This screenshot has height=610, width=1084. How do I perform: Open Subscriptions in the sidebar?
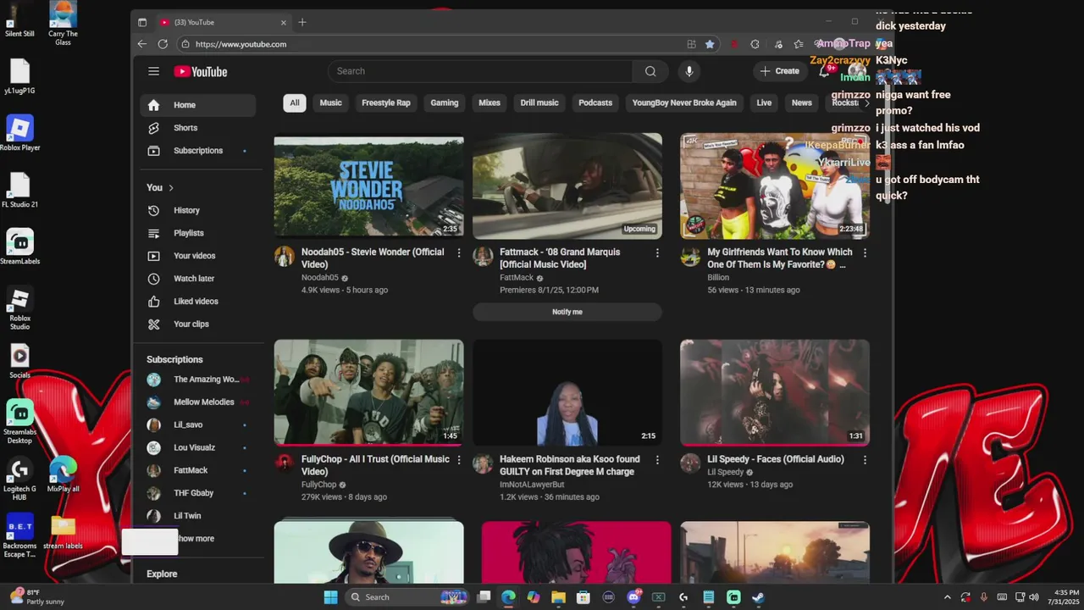[198, 151]
